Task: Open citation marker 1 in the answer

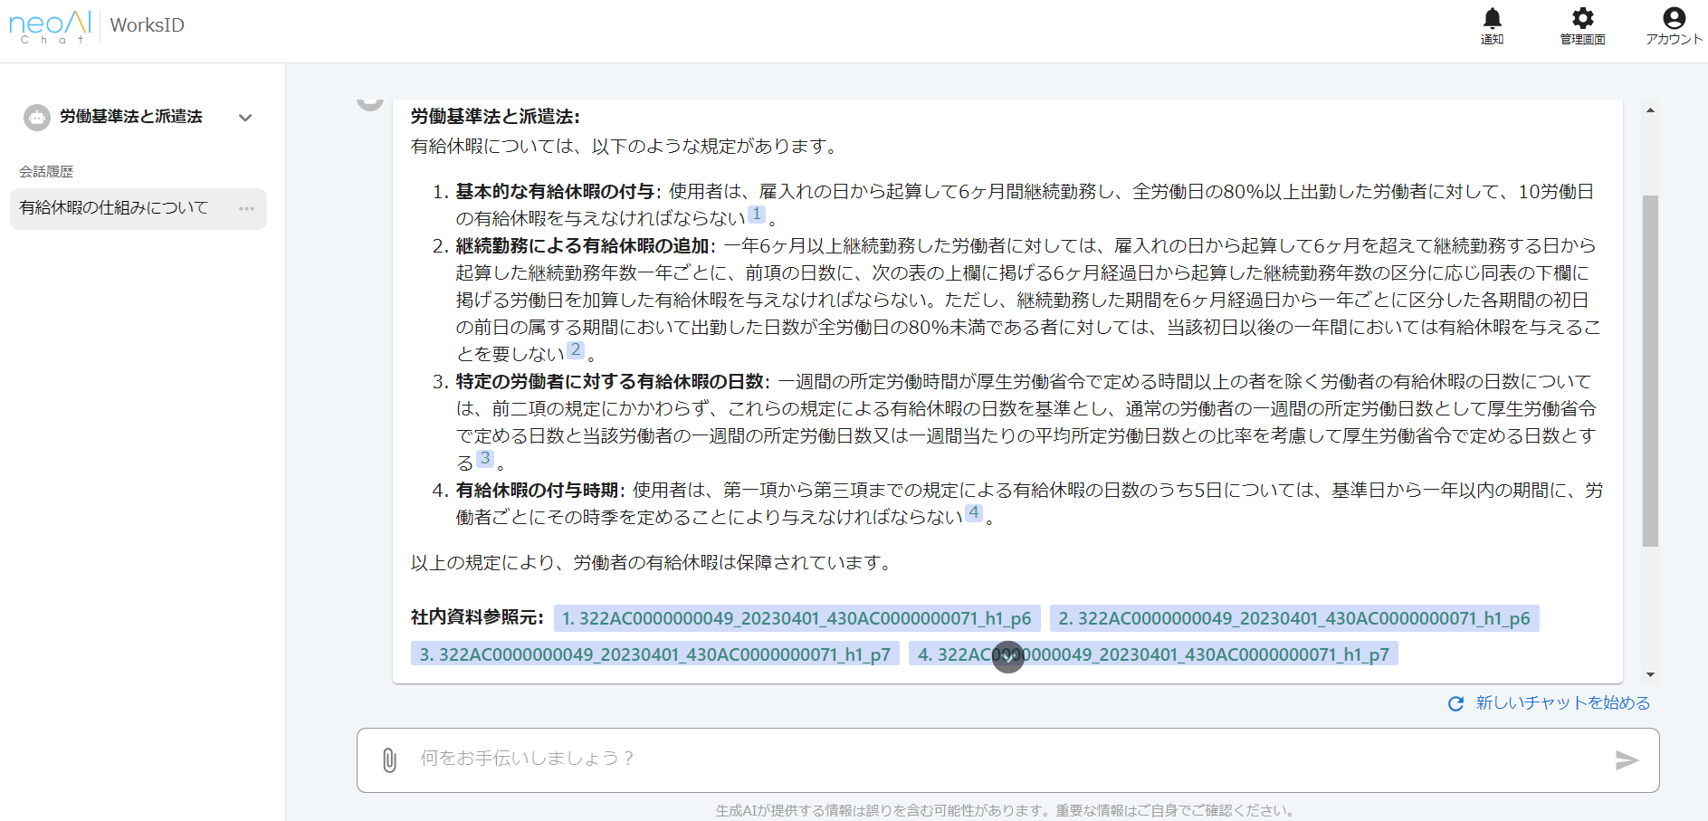Action: coord(757,215)
